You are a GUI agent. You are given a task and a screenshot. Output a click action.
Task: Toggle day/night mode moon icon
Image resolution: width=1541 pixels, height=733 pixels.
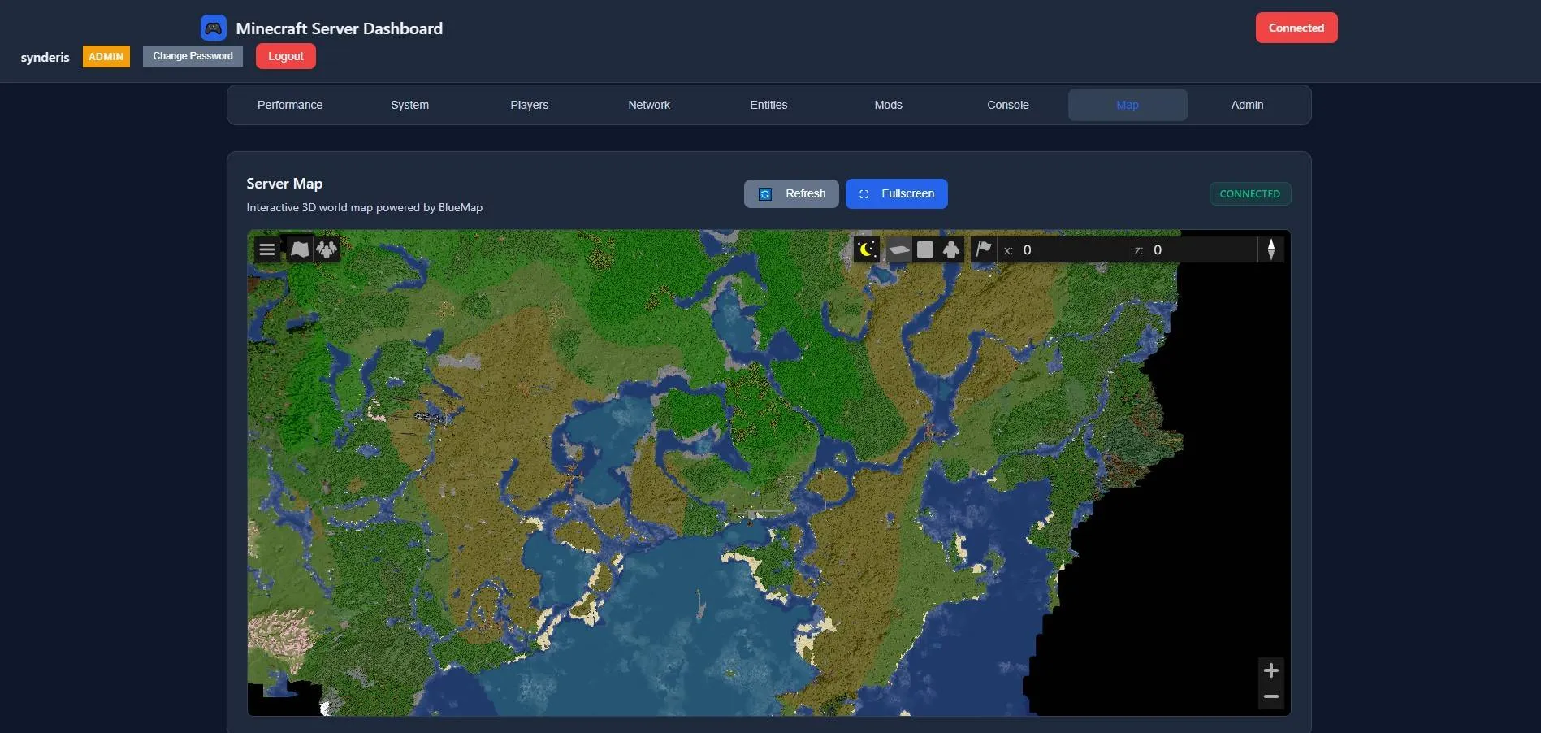867,249
